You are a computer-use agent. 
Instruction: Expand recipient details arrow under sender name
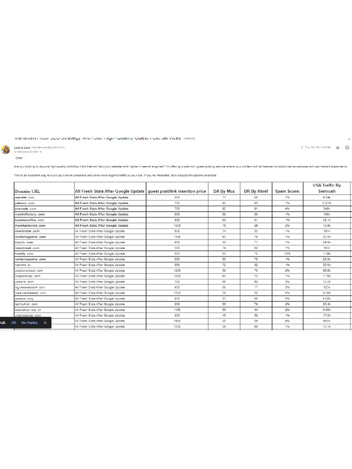click(x=40, y=152)
